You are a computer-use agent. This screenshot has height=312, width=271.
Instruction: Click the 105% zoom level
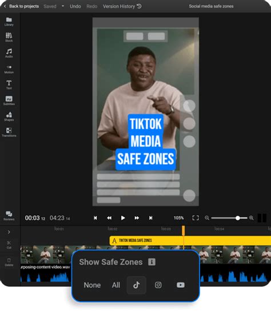[179, 218]
